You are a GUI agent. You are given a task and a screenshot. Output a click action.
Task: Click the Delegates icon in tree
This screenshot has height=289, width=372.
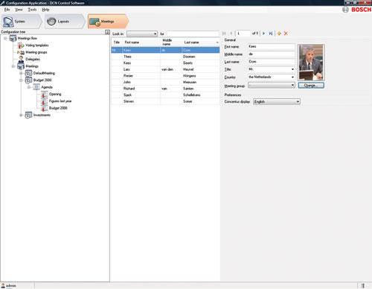[21, 59]
